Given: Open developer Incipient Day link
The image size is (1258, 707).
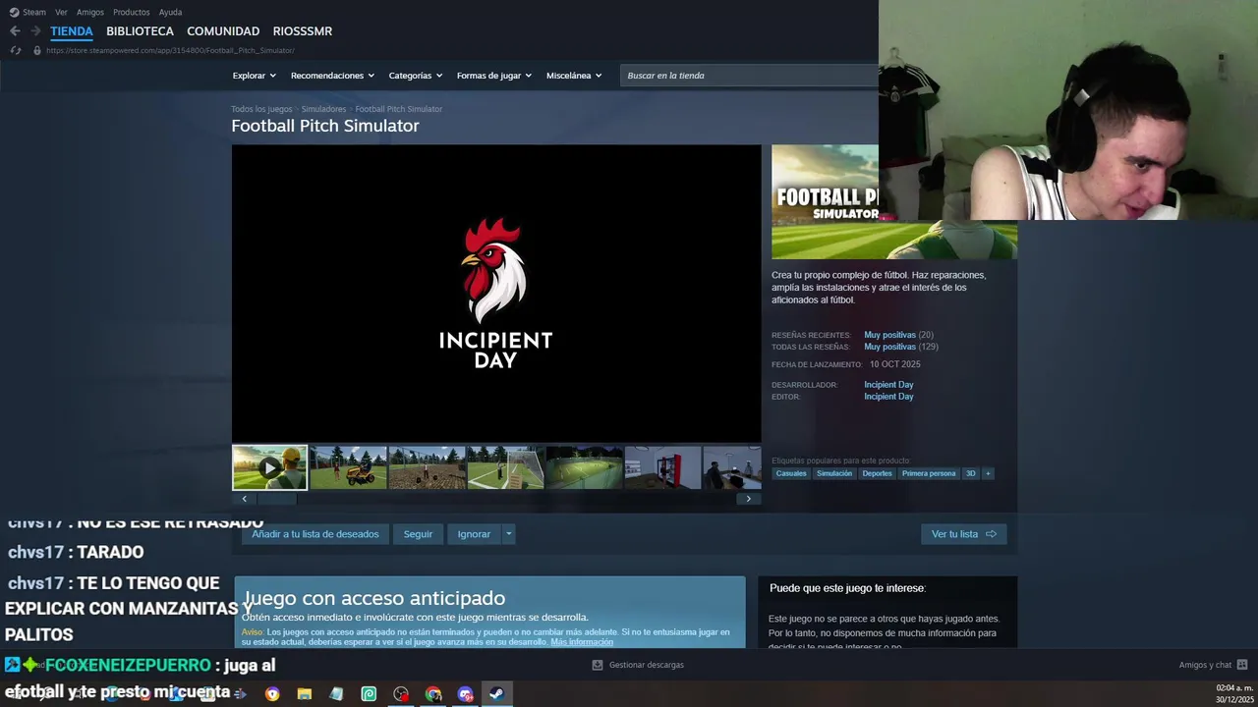Looking at the screenshot, I should coord(888,385).
